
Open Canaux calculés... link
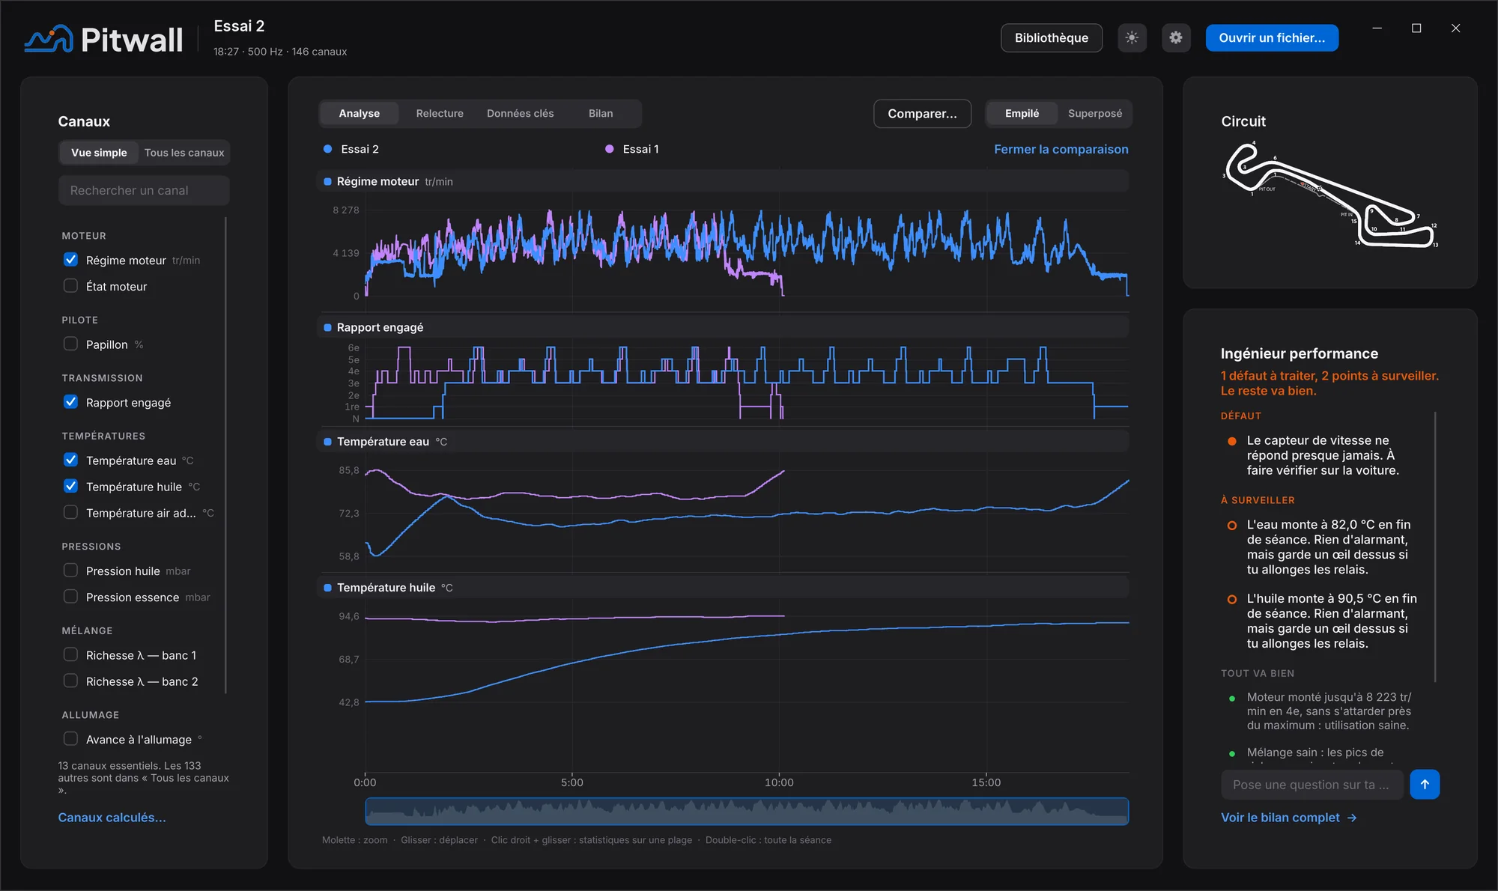(112, 817)
